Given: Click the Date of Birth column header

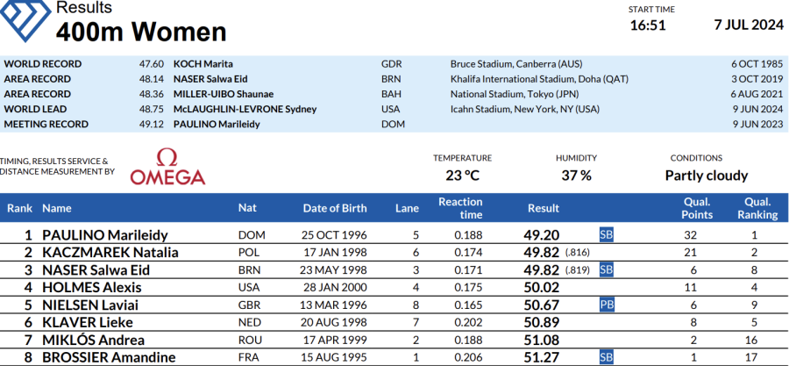Looking at the screenshot, I should (335, 209).
